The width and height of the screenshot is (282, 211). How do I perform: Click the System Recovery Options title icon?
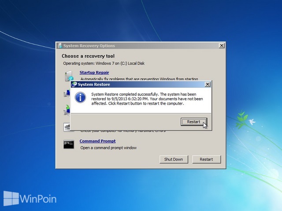point(60,46)
